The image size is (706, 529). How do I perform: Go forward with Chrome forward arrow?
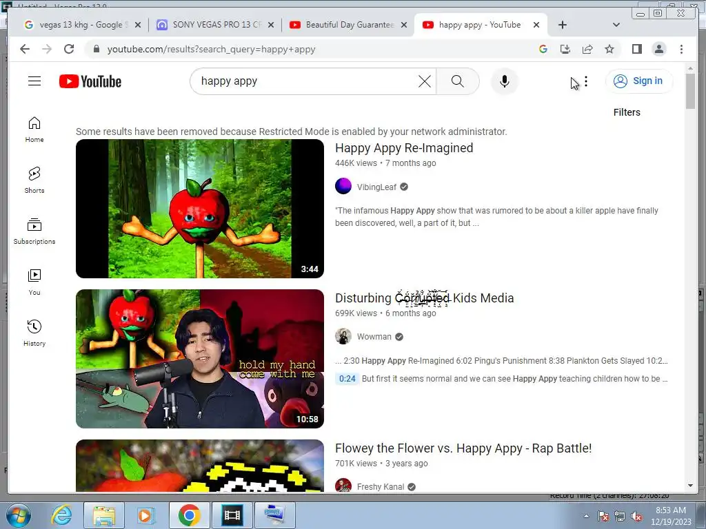[x=47, y=49]
